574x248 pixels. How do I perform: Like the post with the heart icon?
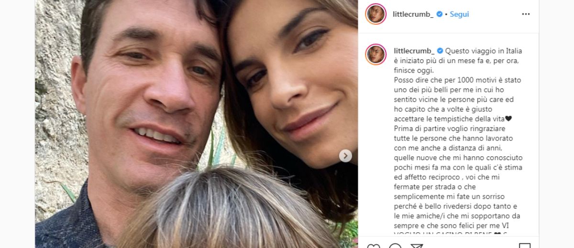click(x=374, y=246)
